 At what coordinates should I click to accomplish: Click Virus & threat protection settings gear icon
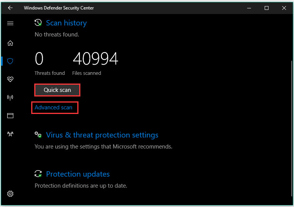[38, 135]
